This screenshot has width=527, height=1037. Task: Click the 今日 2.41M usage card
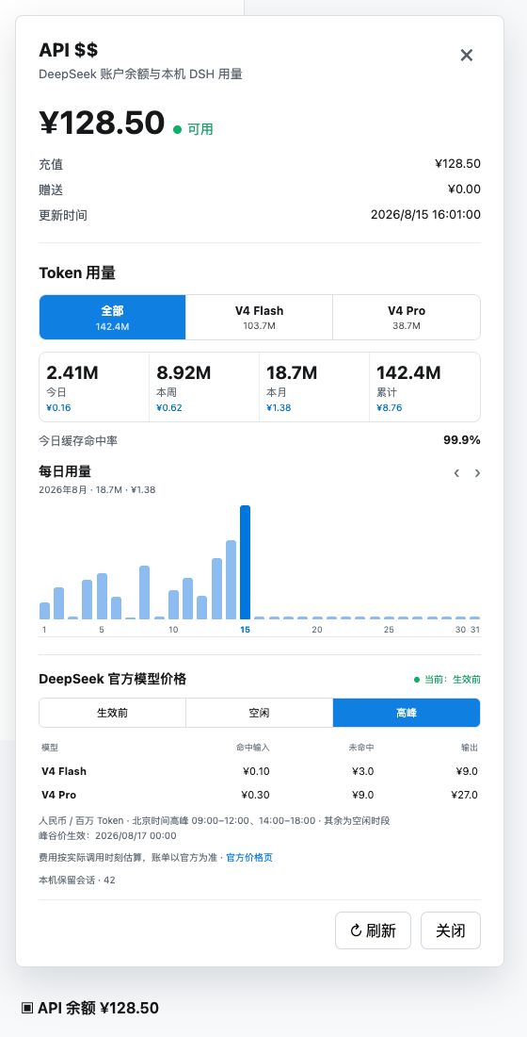click(94, 387)
